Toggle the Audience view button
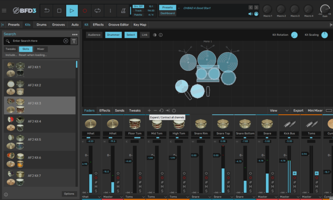This screenshot has width=333, height=200. [x=94, y=35]
